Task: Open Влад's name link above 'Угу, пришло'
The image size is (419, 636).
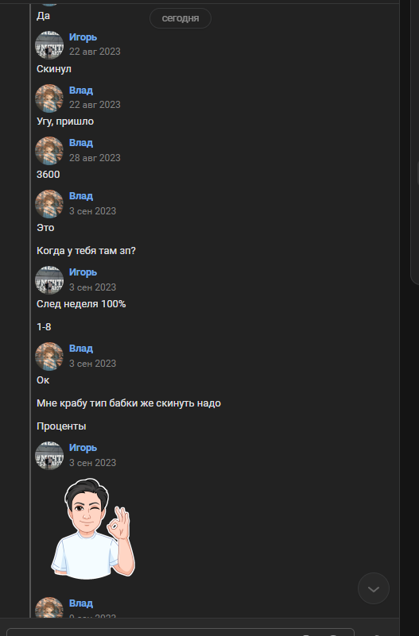Action: point(81,91)
